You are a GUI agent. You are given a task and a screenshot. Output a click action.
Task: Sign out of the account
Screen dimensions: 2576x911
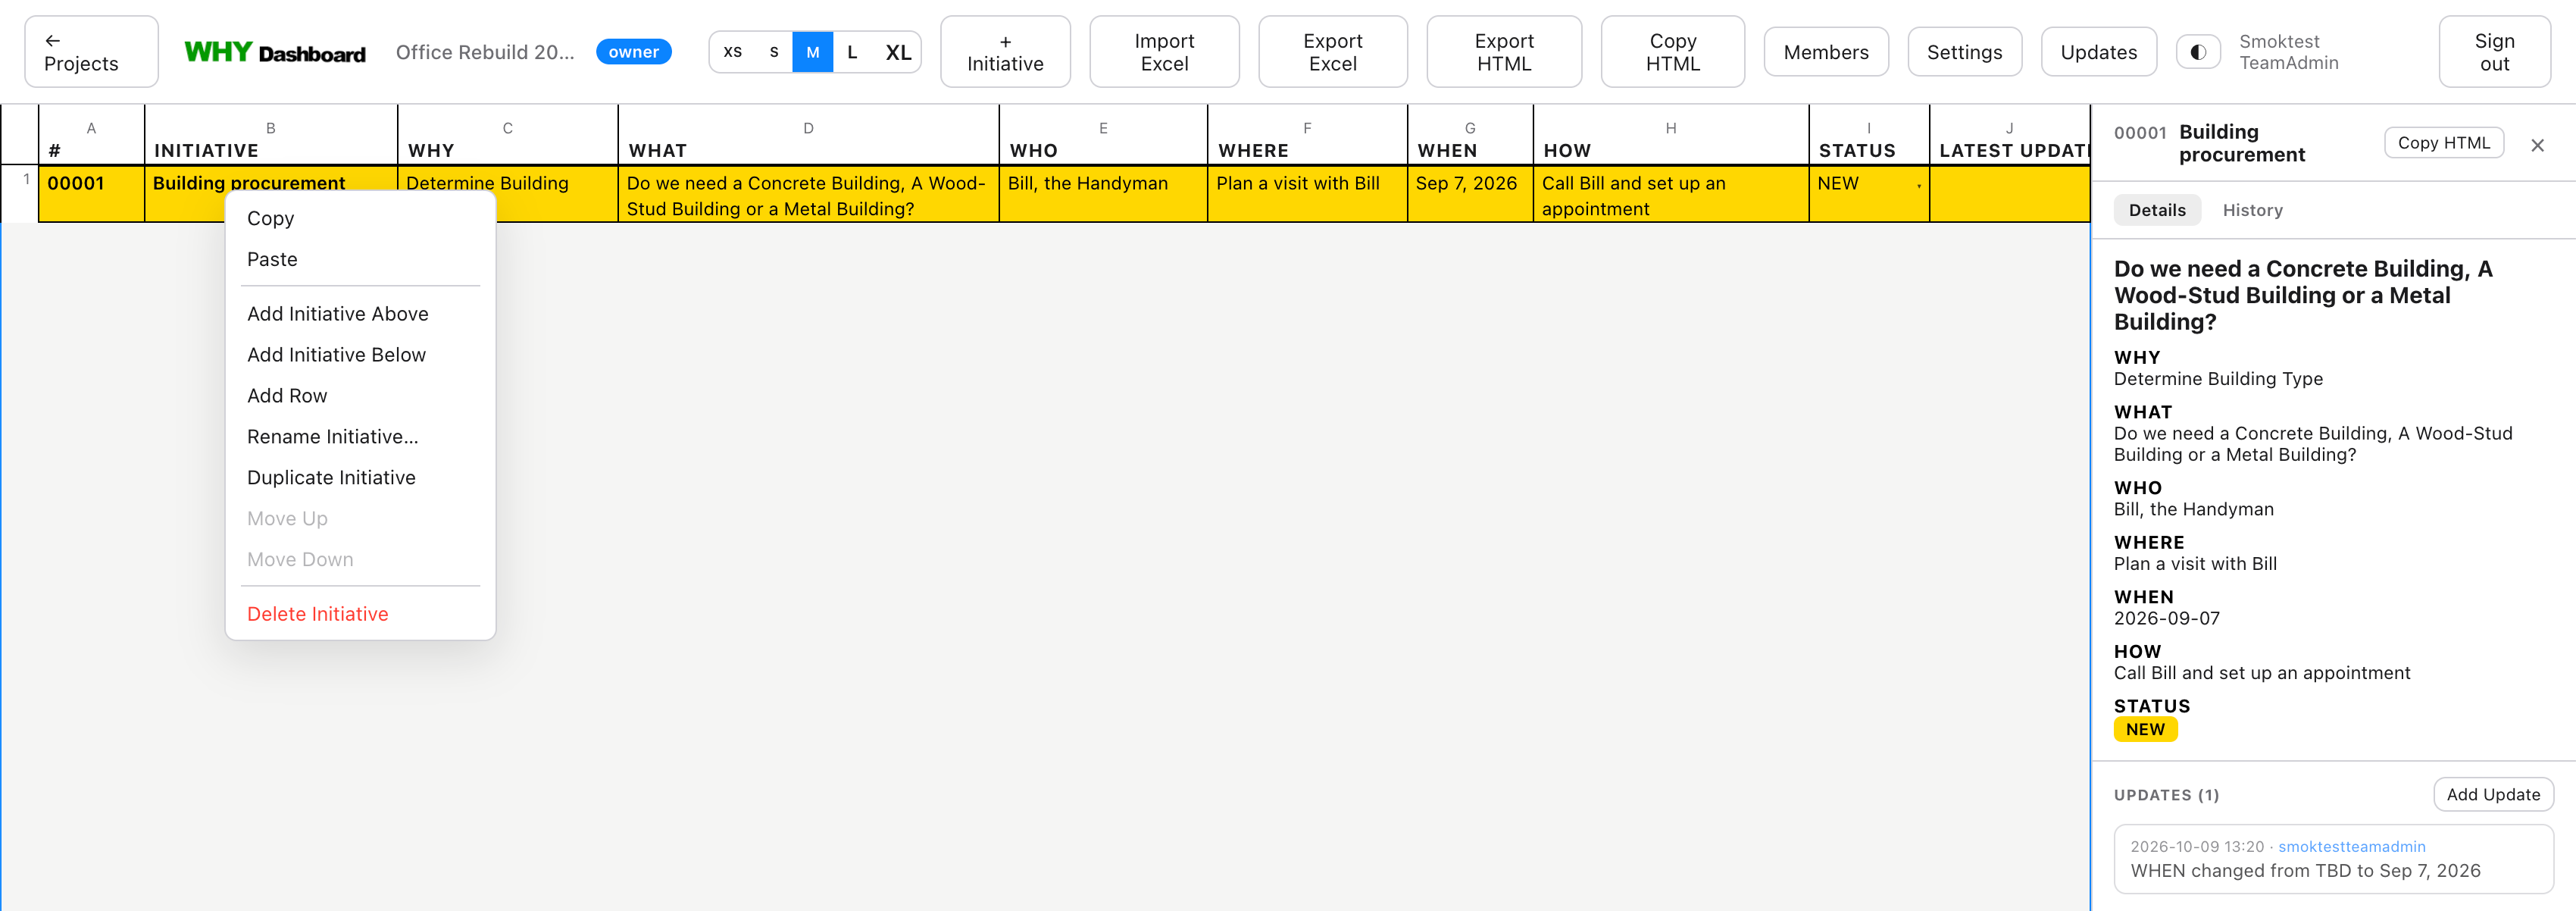(x=2494, y=52)
